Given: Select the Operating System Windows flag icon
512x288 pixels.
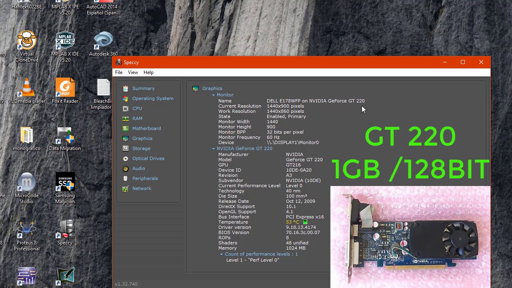Looking at the screenshot, I should coord(126,98).
